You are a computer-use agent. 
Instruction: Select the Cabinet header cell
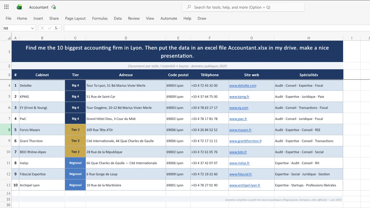click(x=42, y=75)
